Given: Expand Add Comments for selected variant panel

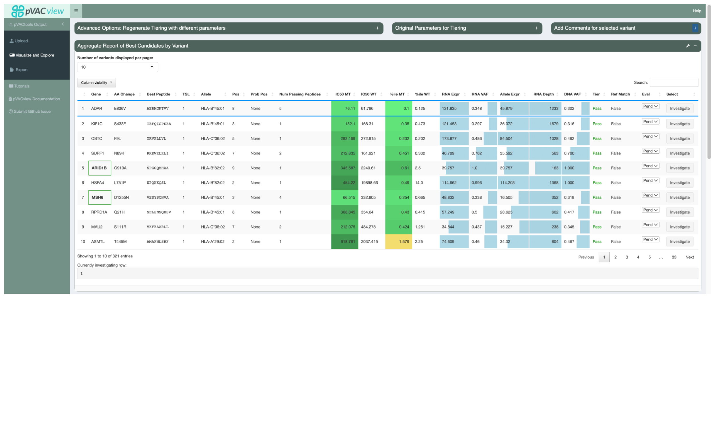Looking at the screenshot, I should (x=695, y=28).
